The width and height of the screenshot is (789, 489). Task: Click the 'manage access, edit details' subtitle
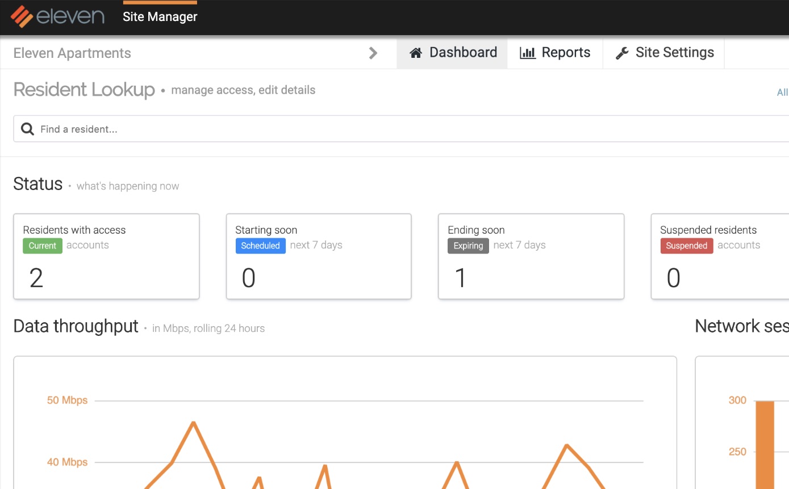click(x=243, y=90)
